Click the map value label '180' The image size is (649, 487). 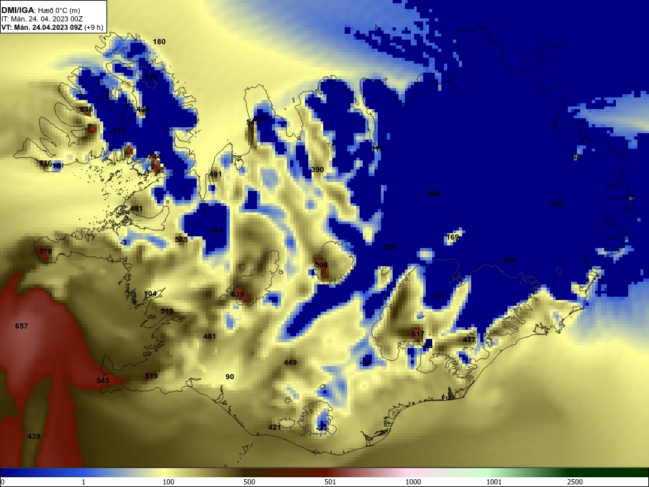pyautogui.click(x=159, y=42)
